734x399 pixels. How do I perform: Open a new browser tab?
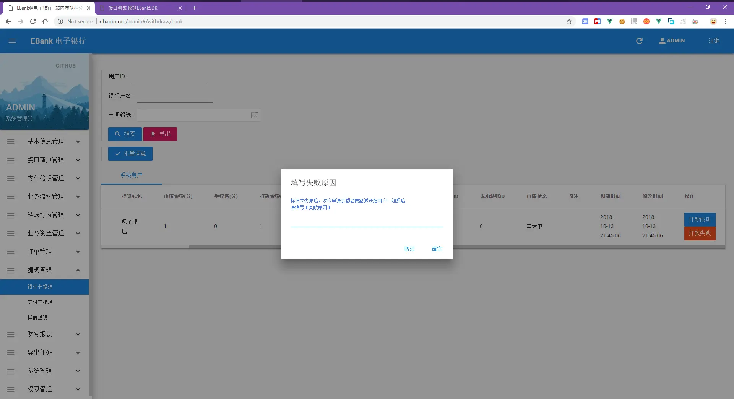click(195, 8)
